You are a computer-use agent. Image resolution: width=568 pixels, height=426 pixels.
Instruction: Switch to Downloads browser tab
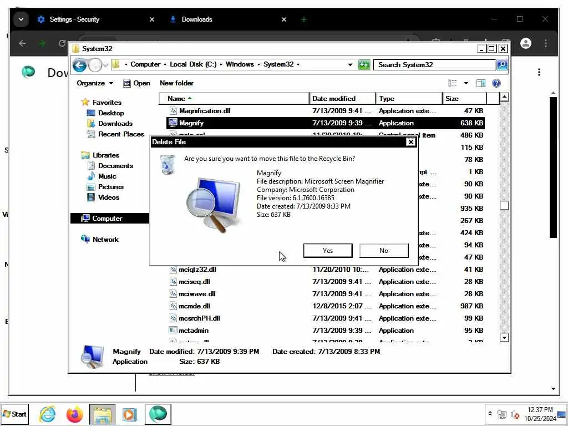(228, 19)
